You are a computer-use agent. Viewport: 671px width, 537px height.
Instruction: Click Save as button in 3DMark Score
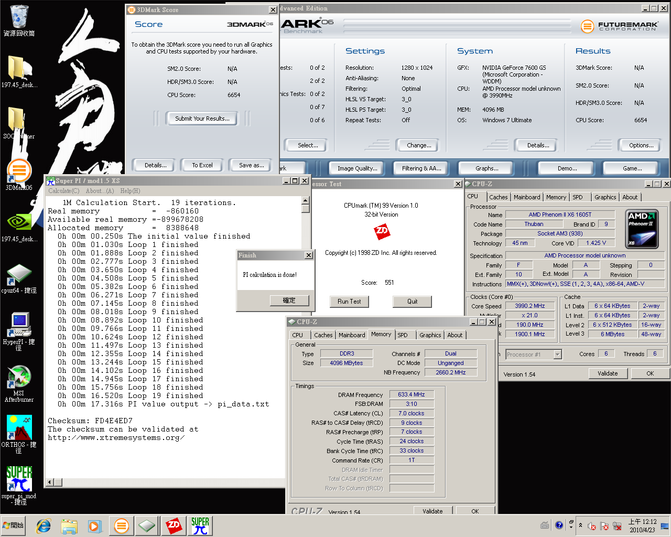pos(251,165)
